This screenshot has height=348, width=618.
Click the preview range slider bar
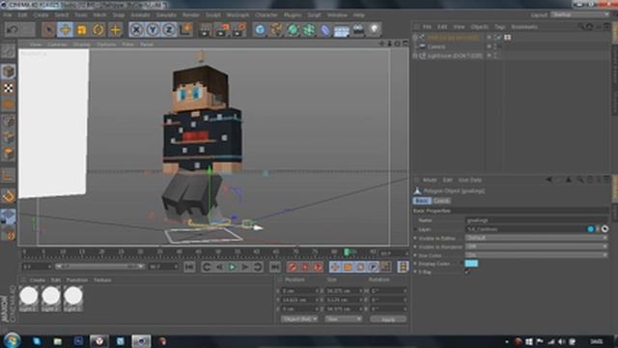pyautogui.click(x=99, y=267)
